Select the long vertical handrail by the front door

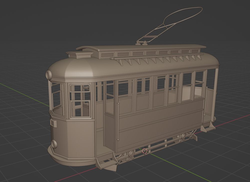[118, 121]
